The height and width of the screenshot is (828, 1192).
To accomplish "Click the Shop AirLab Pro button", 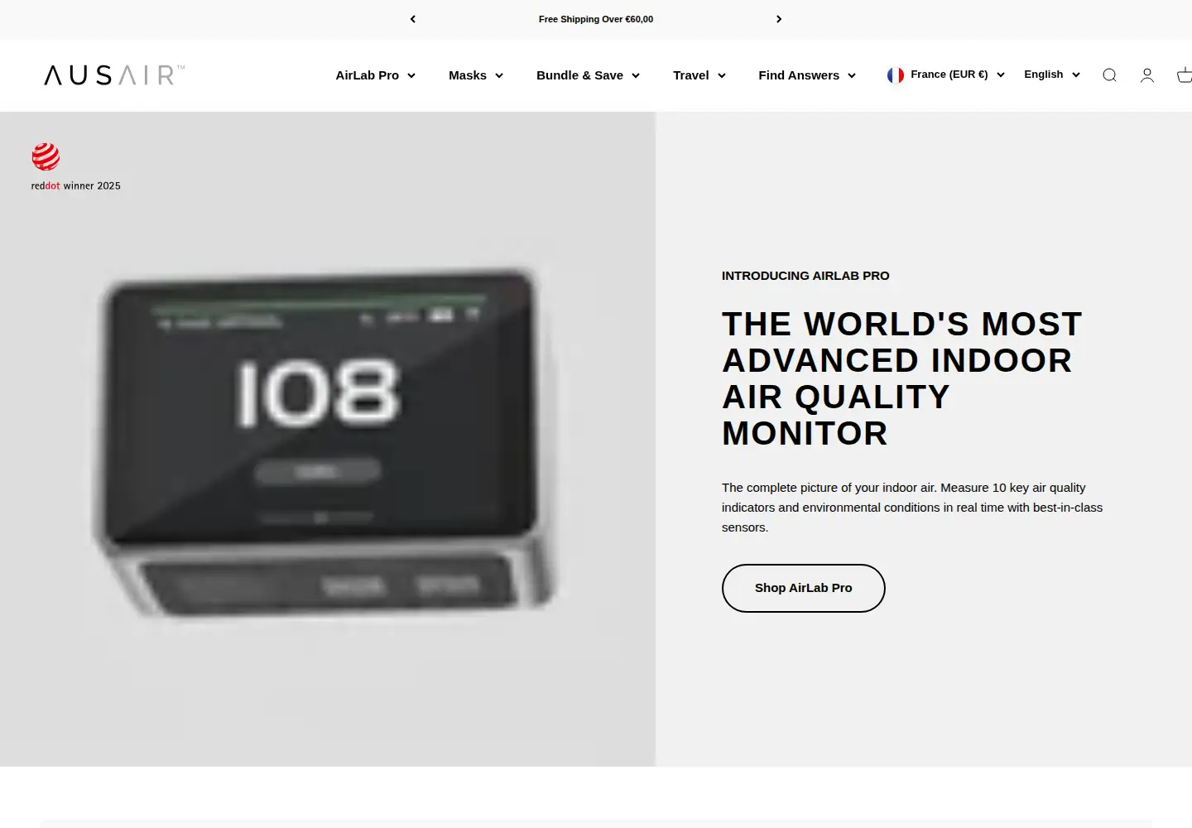I will tap(804, 588).
